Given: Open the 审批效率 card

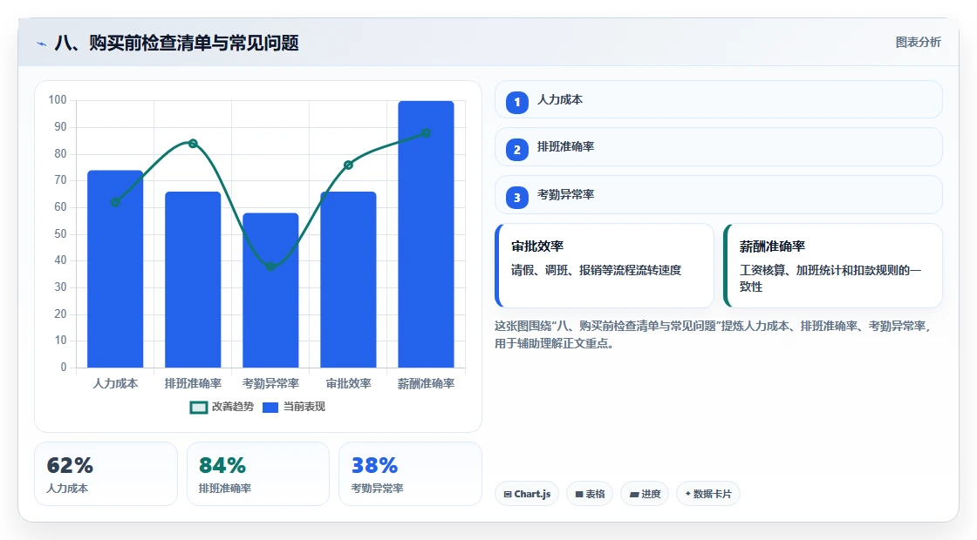Looking at the screenshot, I should click(605, 266).
